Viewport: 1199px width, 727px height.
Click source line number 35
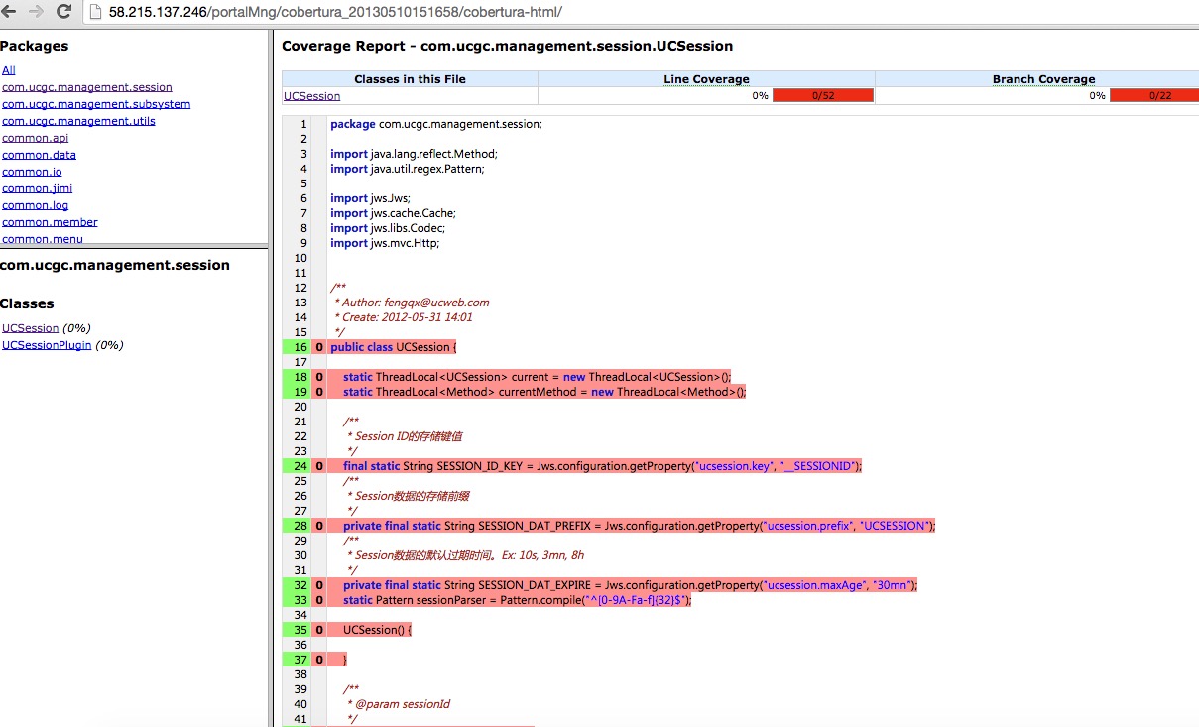300,630
